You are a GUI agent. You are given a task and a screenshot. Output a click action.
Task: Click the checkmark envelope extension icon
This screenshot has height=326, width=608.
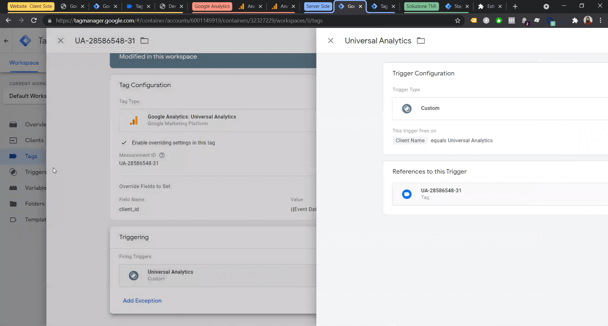[537, 21]
